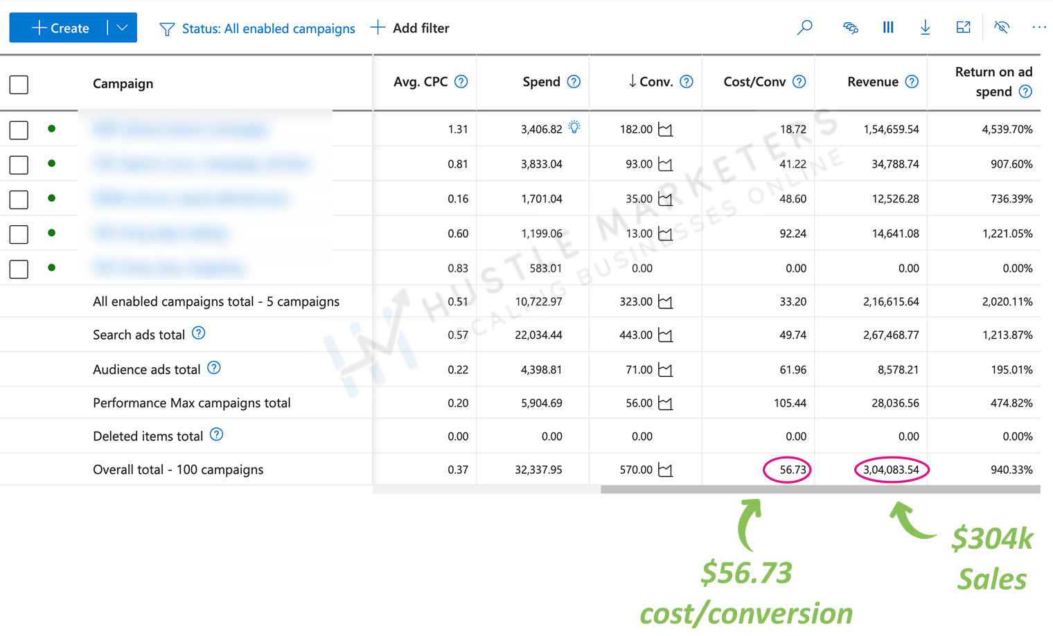Open the search magnifier icon in toolbar

pos(804,28)
